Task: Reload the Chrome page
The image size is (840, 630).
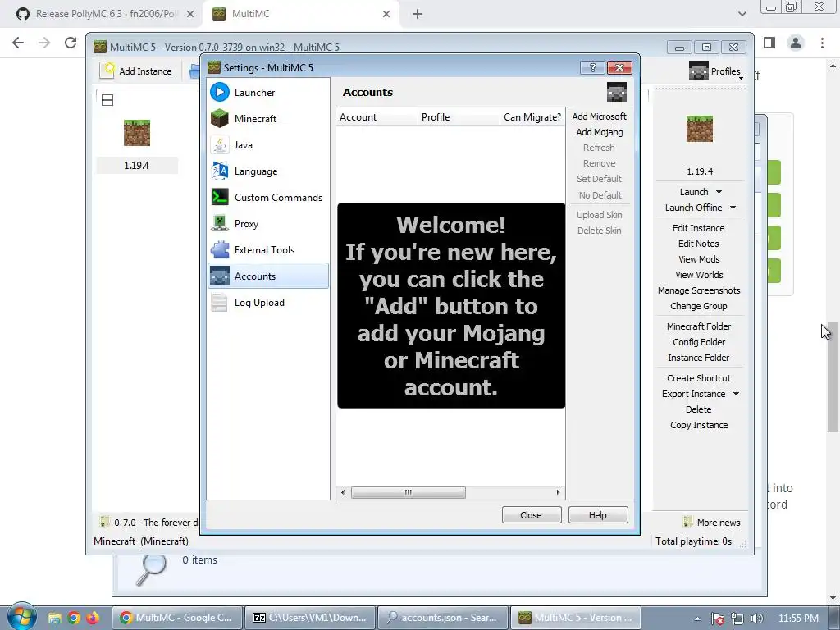Action: [x=71, y=43]
